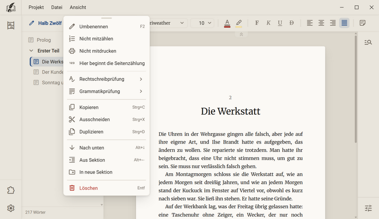Open the settings gear in sidebar
This screenshot has width=379, height=219.
10,208
